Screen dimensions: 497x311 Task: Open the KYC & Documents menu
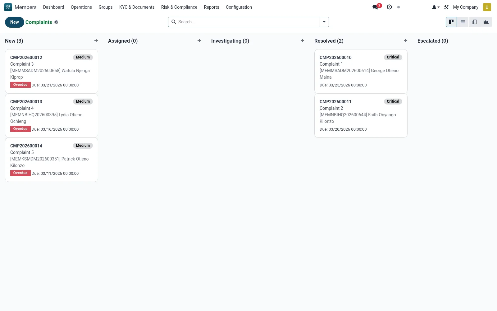[x=137, y=7]
